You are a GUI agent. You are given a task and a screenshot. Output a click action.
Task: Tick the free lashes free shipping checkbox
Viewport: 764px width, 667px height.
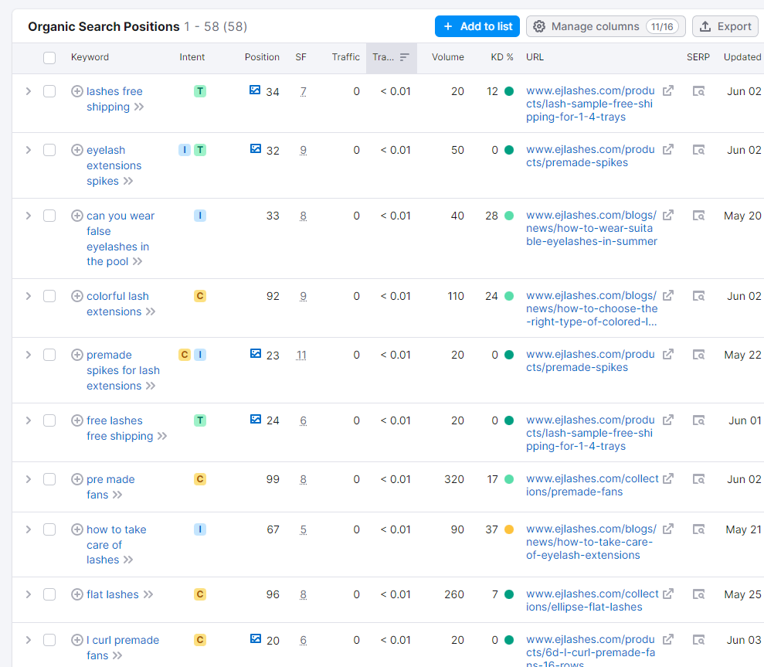tap(49, 420)
